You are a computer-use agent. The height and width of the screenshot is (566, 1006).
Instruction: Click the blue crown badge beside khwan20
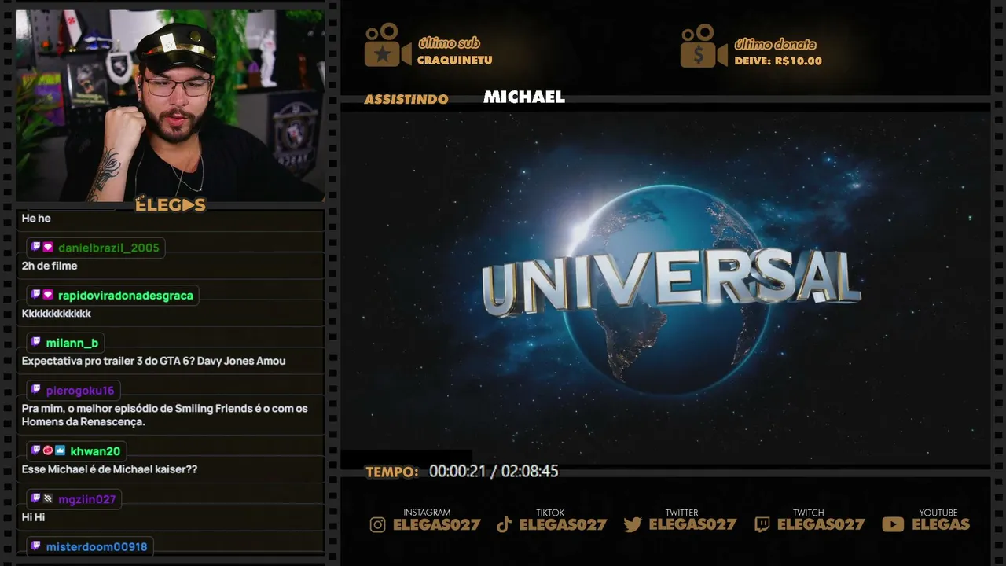click(x=61, y=451)
